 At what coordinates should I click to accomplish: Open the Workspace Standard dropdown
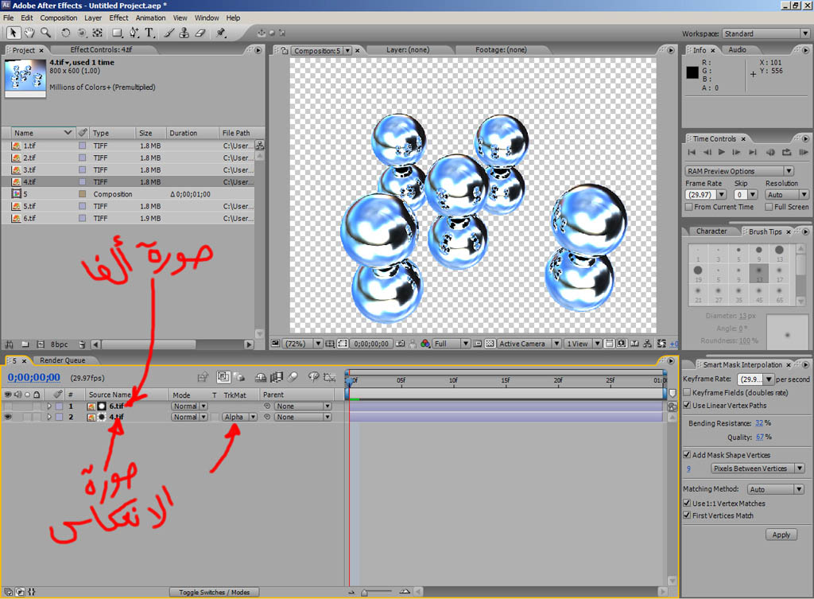pyautogui.click(x=766, y=33)
